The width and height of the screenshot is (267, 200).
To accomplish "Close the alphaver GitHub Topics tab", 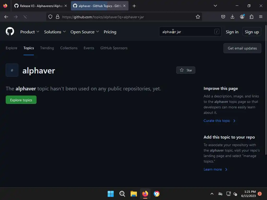I will click(x=124, y=6).
